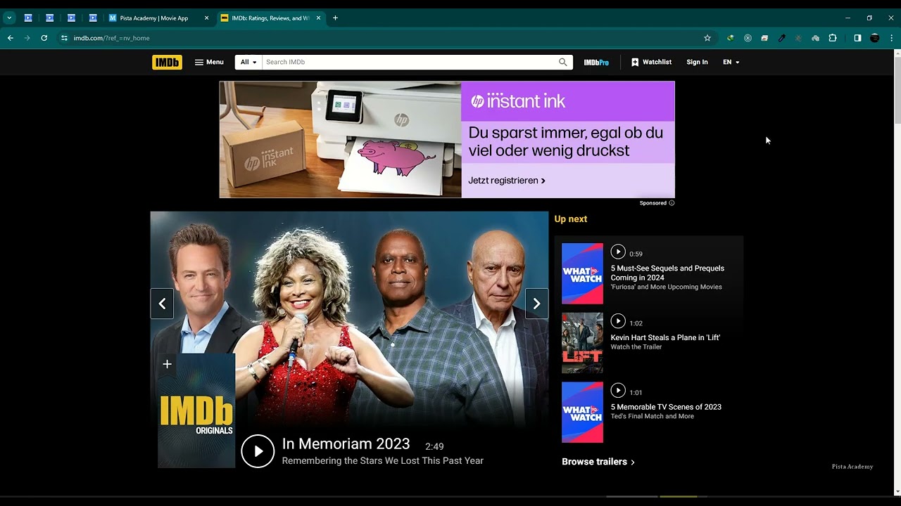Screen dimensions: 901x506
Task: Reload the current page
Action: click(44, 38)
